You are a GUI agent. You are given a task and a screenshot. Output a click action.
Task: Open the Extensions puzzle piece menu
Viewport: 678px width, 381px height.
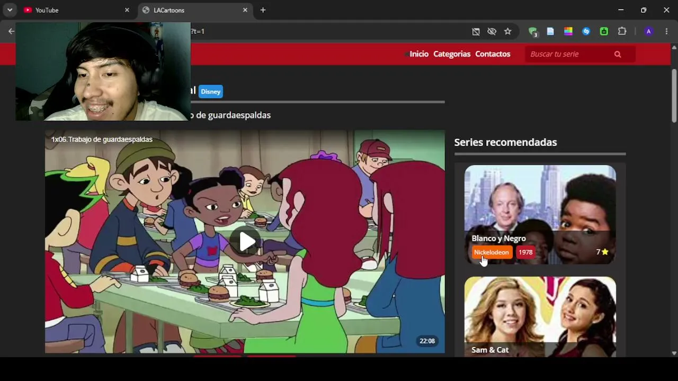(622, 32)
